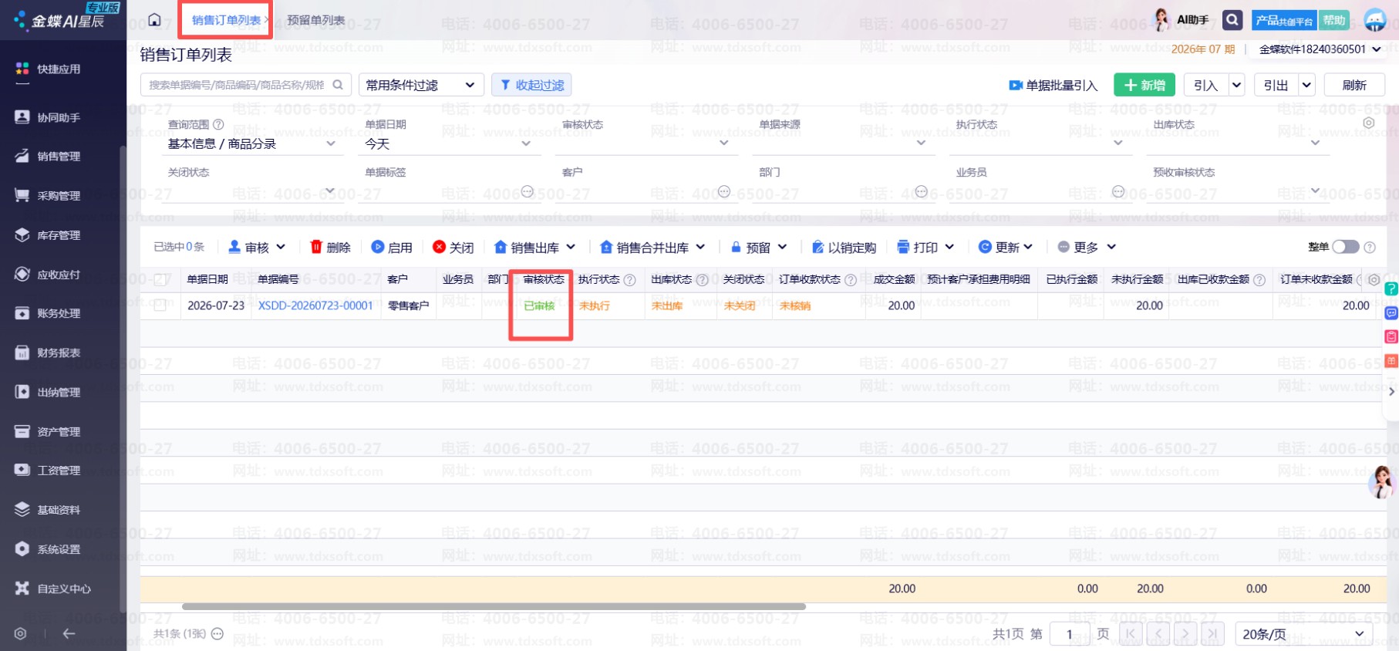Viewport: 1399px width, 651px height.
Task: Tick the select-all checkbox in table header
Action: point(160,279)
